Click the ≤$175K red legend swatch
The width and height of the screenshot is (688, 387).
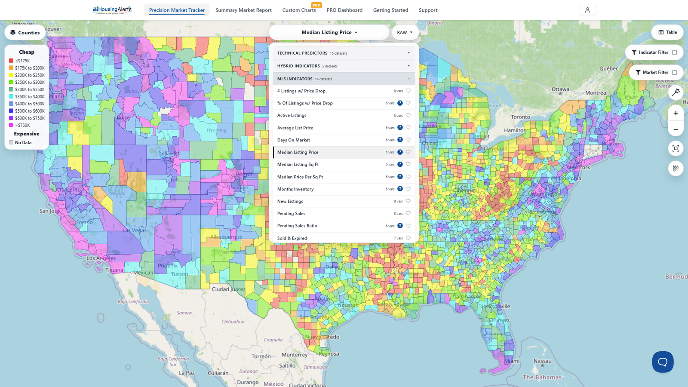click(x=11, y=61)
